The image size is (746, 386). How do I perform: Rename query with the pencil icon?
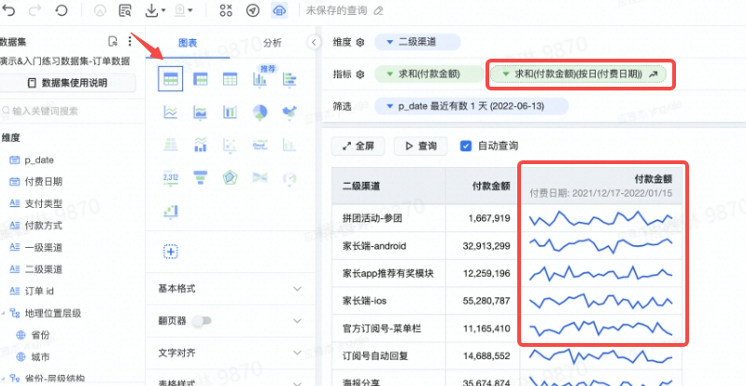[x=378, y=10]
